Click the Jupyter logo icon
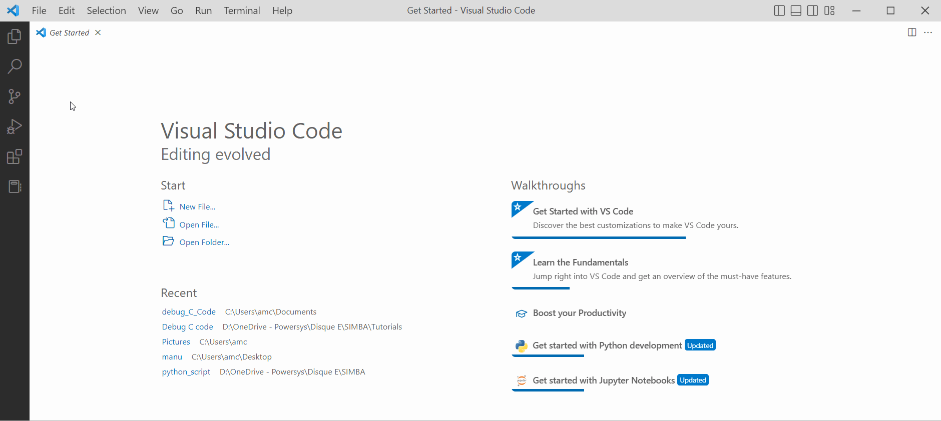941x421 pixels. pyautogui.click(x=522, y=380)
